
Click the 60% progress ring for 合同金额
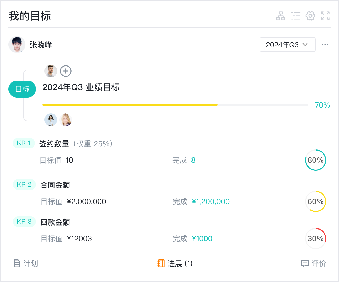[x=315, y=201]
